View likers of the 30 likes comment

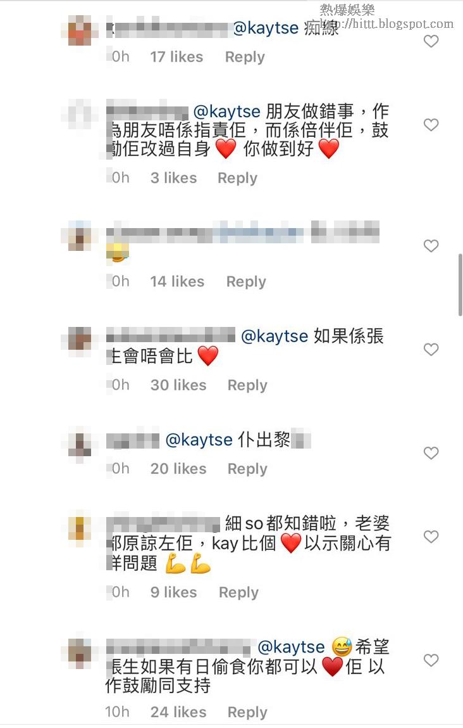[x=178, y=385]
